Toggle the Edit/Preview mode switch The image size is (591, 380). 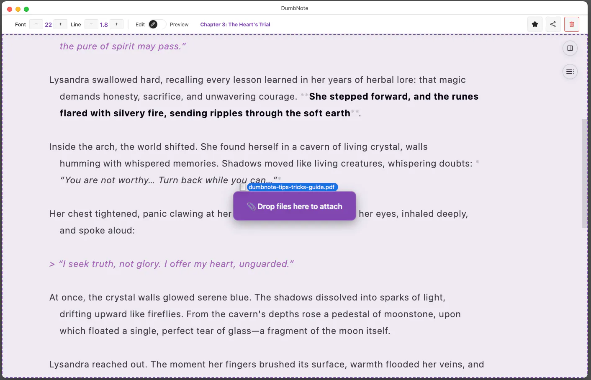157,24
